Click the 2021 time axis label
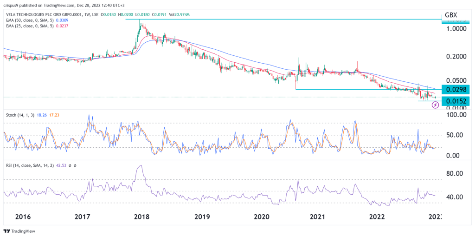This screenshot has width=475, height=237. click(x=317, y=217)
